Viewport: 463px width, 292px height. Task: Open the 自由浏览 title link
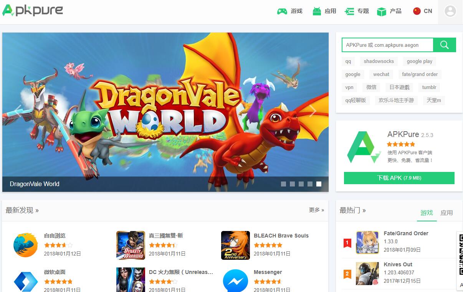coord(55,236)
